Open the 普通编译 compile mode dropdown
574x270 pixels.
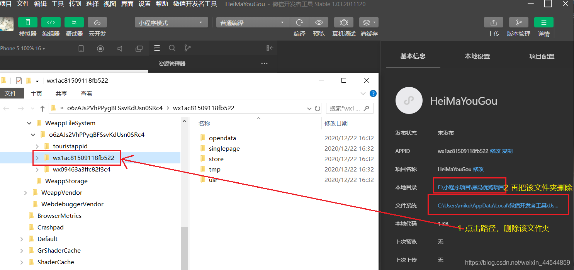(x=253, y=23)
